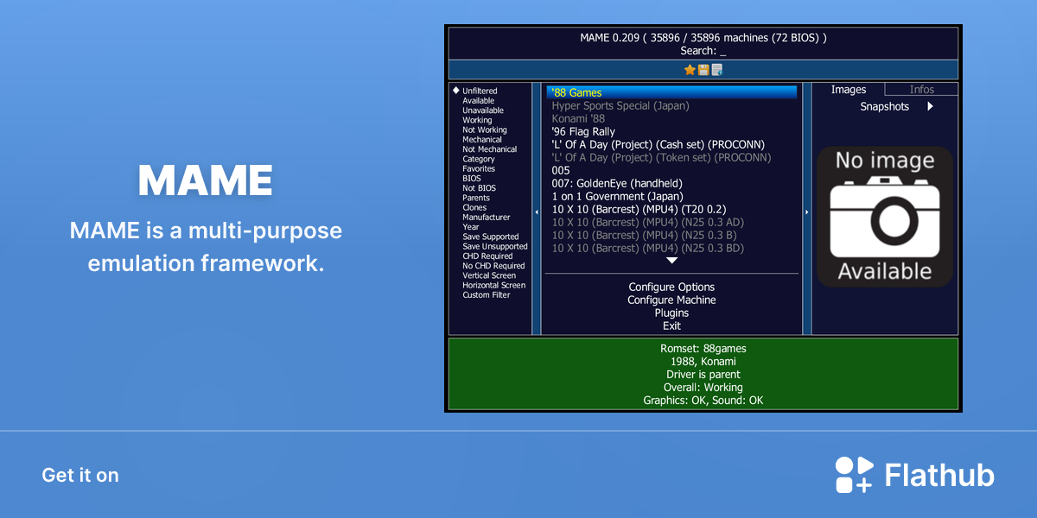The image size is (1037, 518).
Task: Click the down arrow below machine list
Action: pos(671,260)
